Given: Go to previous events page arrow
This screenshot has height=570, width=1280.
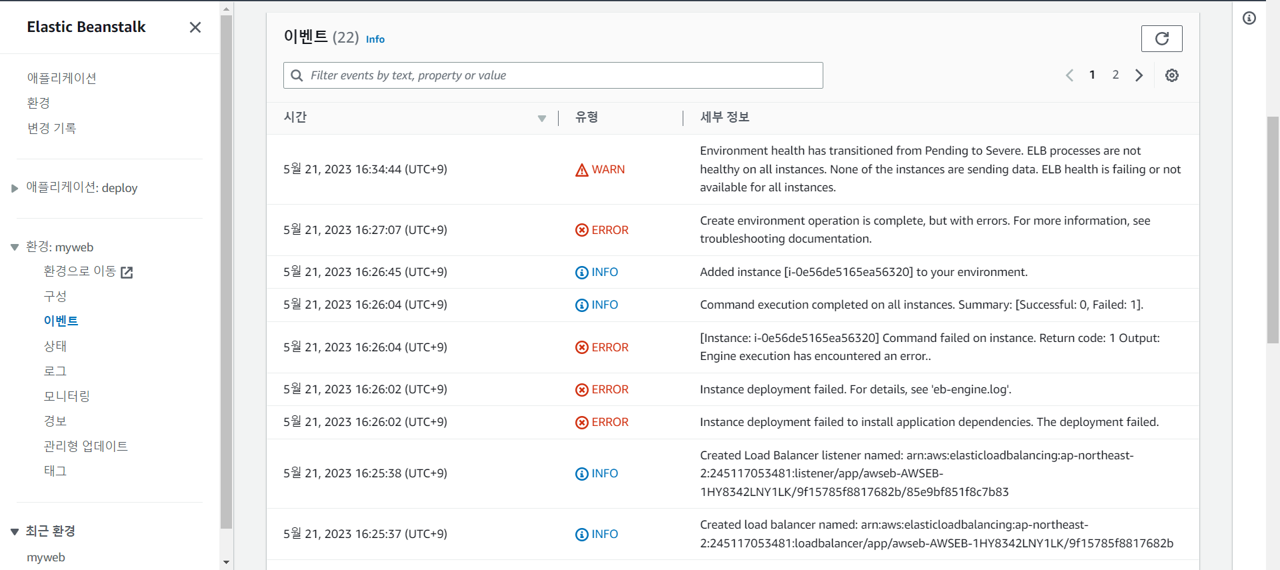Looking at the screenshot, I should tap(1069, 75).
